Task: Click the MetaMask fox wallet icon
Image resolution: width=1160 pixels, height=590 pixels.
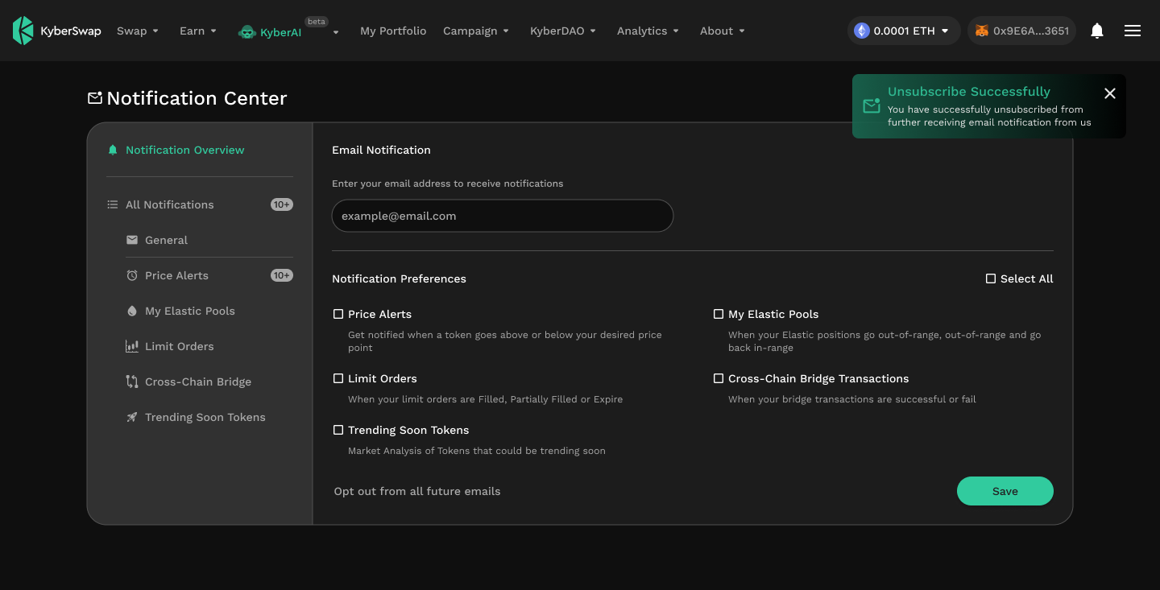Action: click(x=981, y=31)
